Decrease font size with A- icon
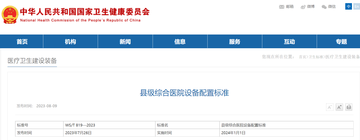The height and width of the screenshot is (140, 360). [329, 107]
